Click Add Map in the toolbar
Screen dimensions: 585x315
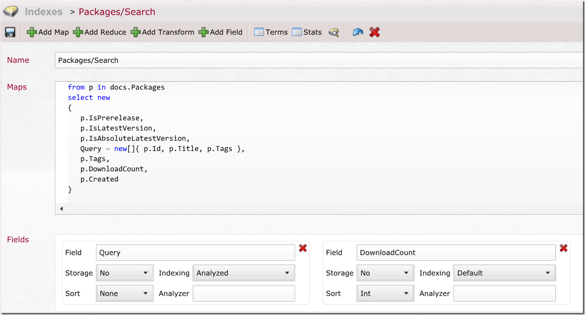tap(48, 32)
